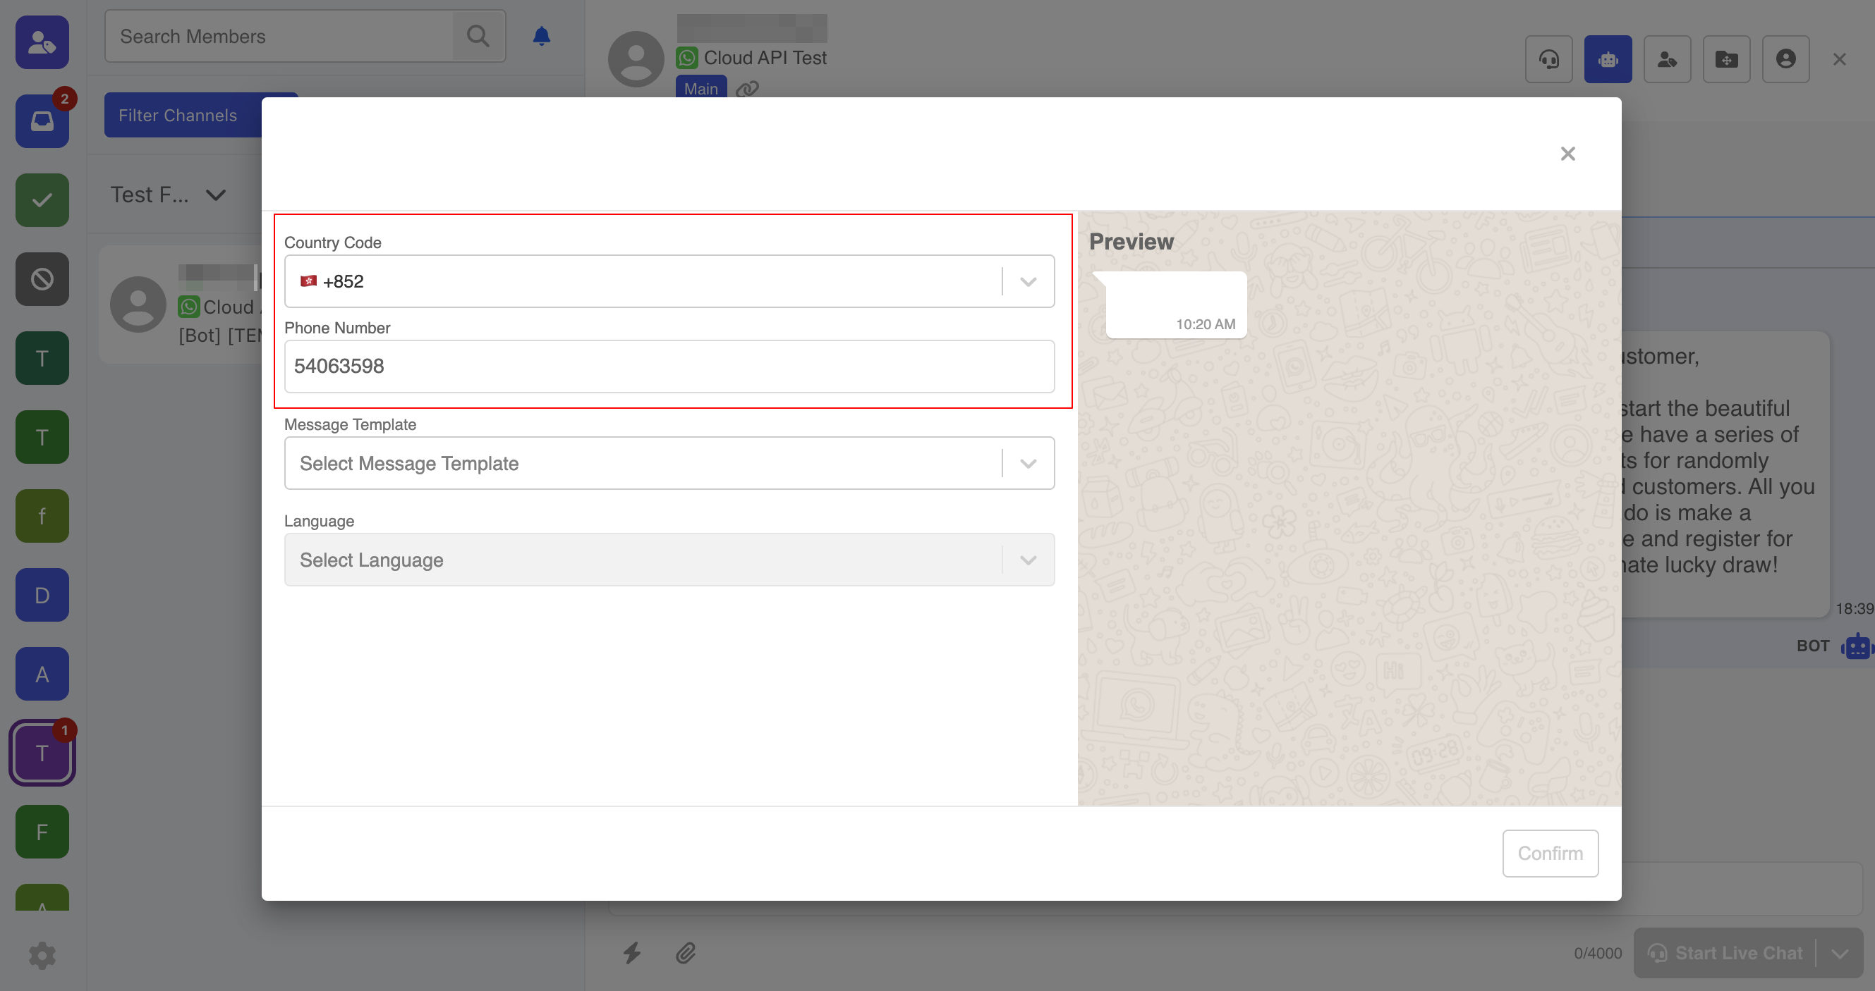Toggle the bot mode icon
The image size is (1875, 991).
point(1607,60)
